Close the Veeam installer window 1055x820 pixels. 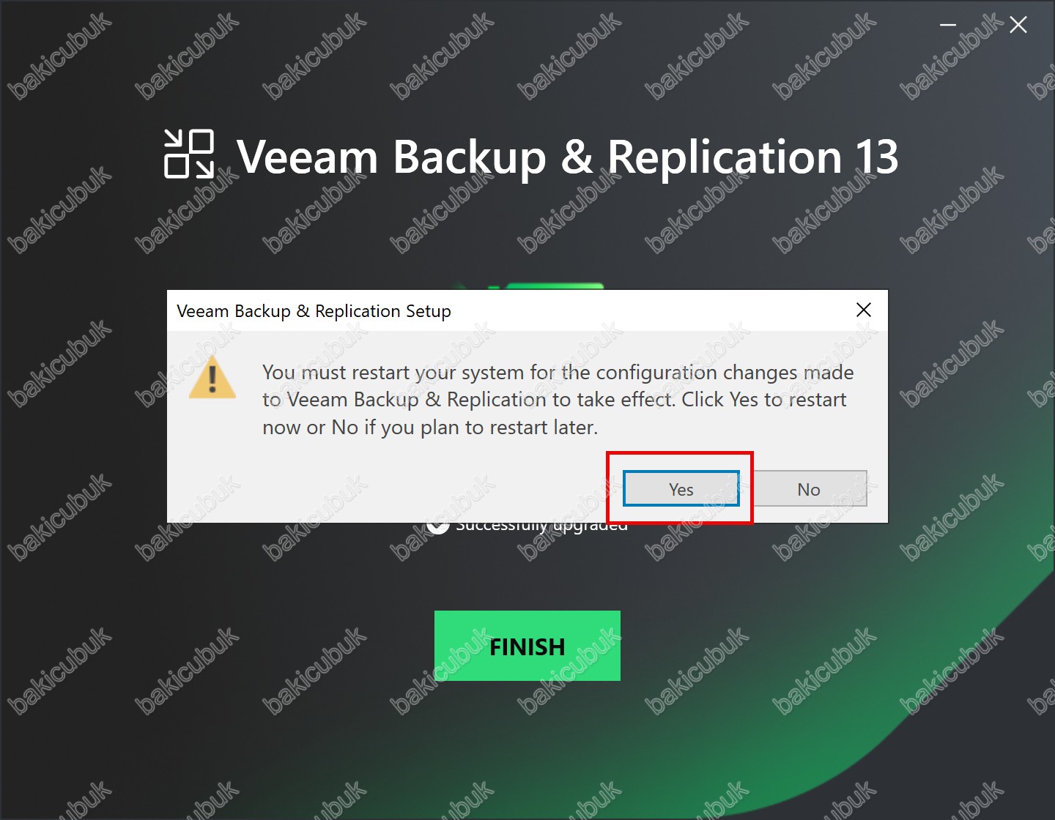[x=1018, y=25]
